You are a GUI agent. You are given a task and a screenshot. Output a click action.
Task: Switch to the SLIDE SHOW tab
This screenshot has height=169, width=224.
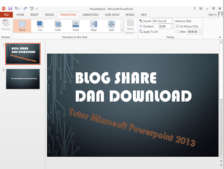click(112, 15)
